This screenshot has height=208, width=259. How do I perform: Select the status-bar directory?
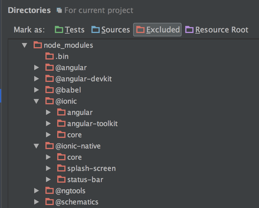point(85,179)
